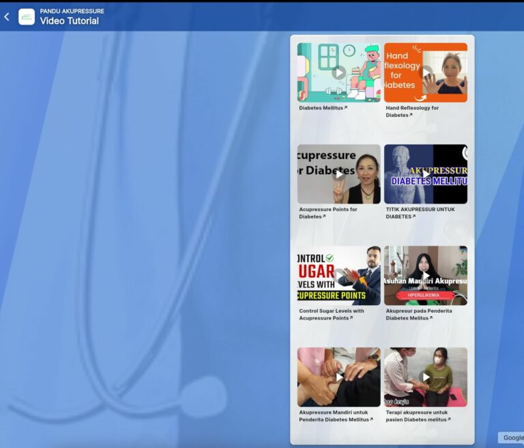Click the Video Tutorial page title
The width and height of the screenshot is (524, 448).
click(x=69, y=21)
